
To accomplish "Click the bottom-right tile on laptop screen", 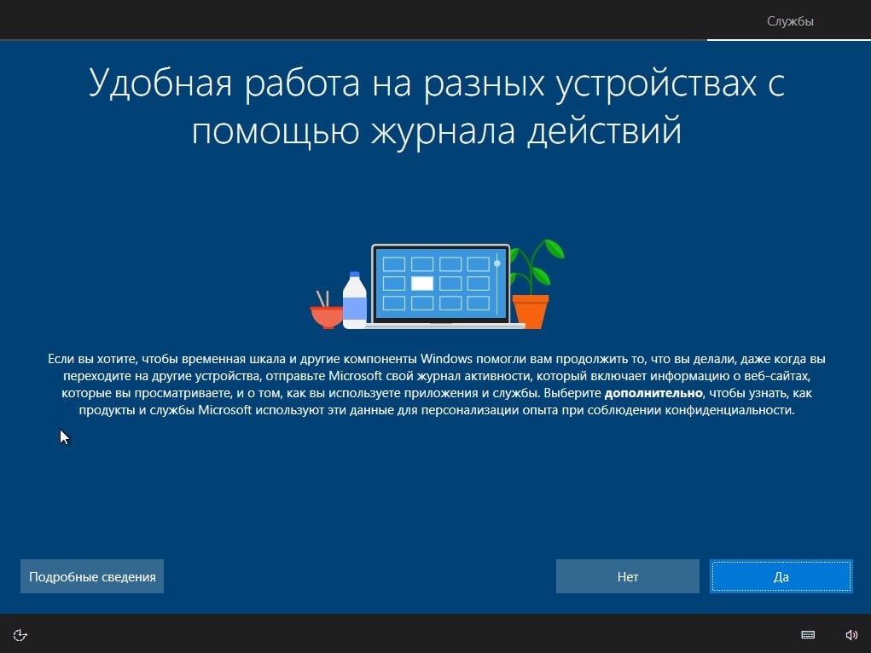I will (478, 303).
